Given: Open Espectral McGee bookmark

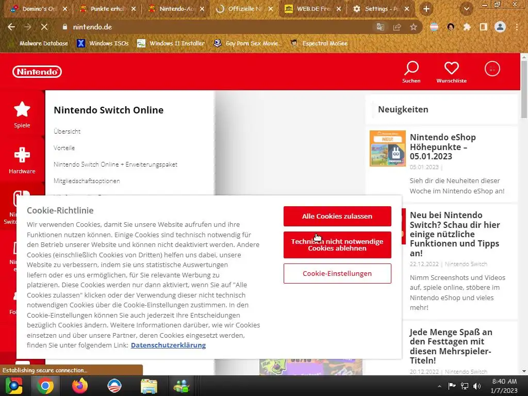Looking at the screenshot, I should click(x=319, y=43).
